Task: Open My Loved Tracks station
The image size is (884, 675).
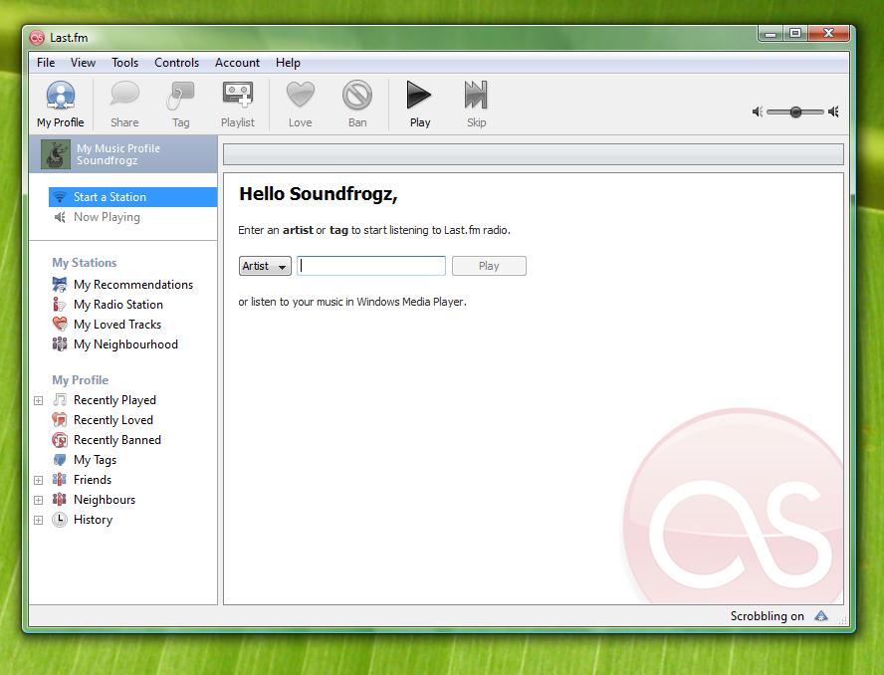Action: (x=107, y=325)
